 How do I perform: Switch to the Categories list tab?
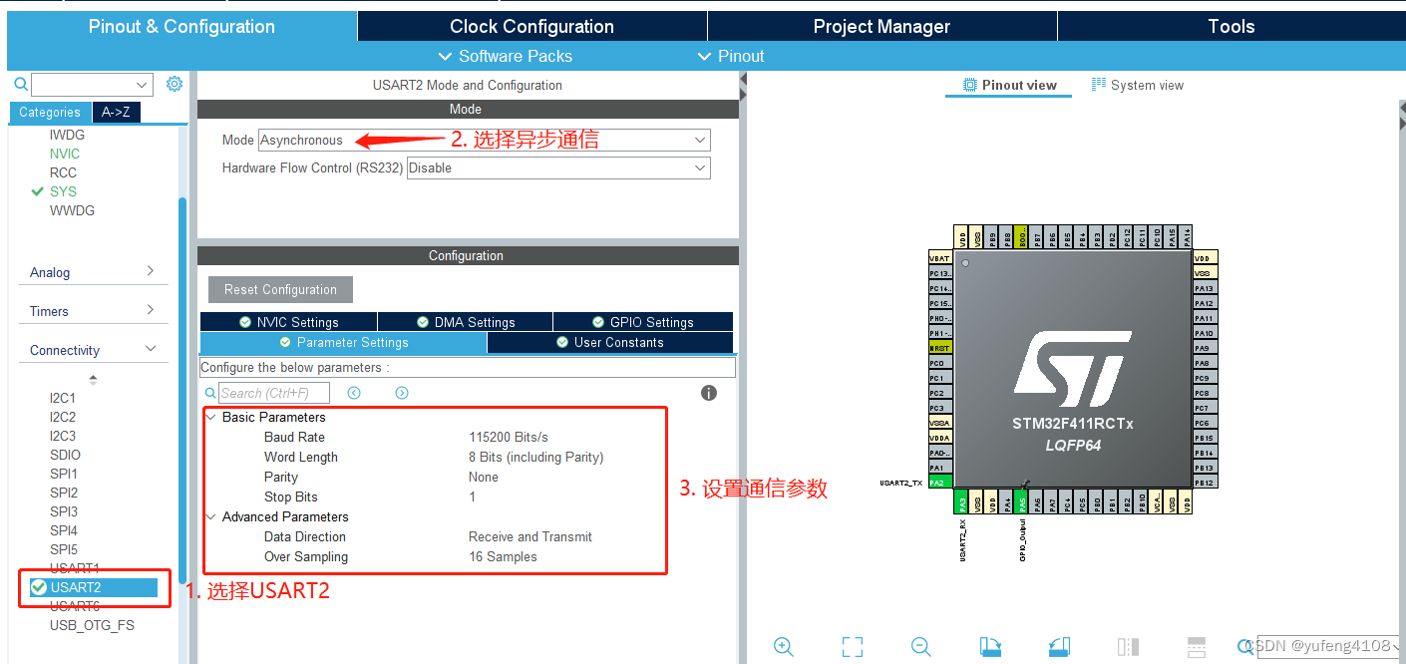pos(50,112)
